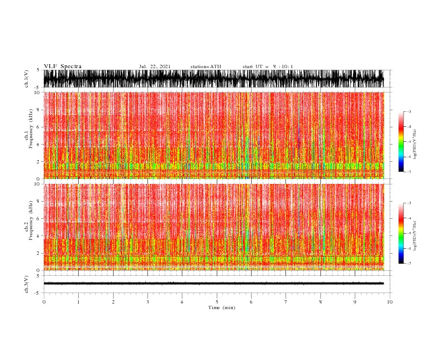Image resolution: width=439 pixels, height=339 pixels.
Task: Click time axis tick label "3"
Action: [147, 302]
